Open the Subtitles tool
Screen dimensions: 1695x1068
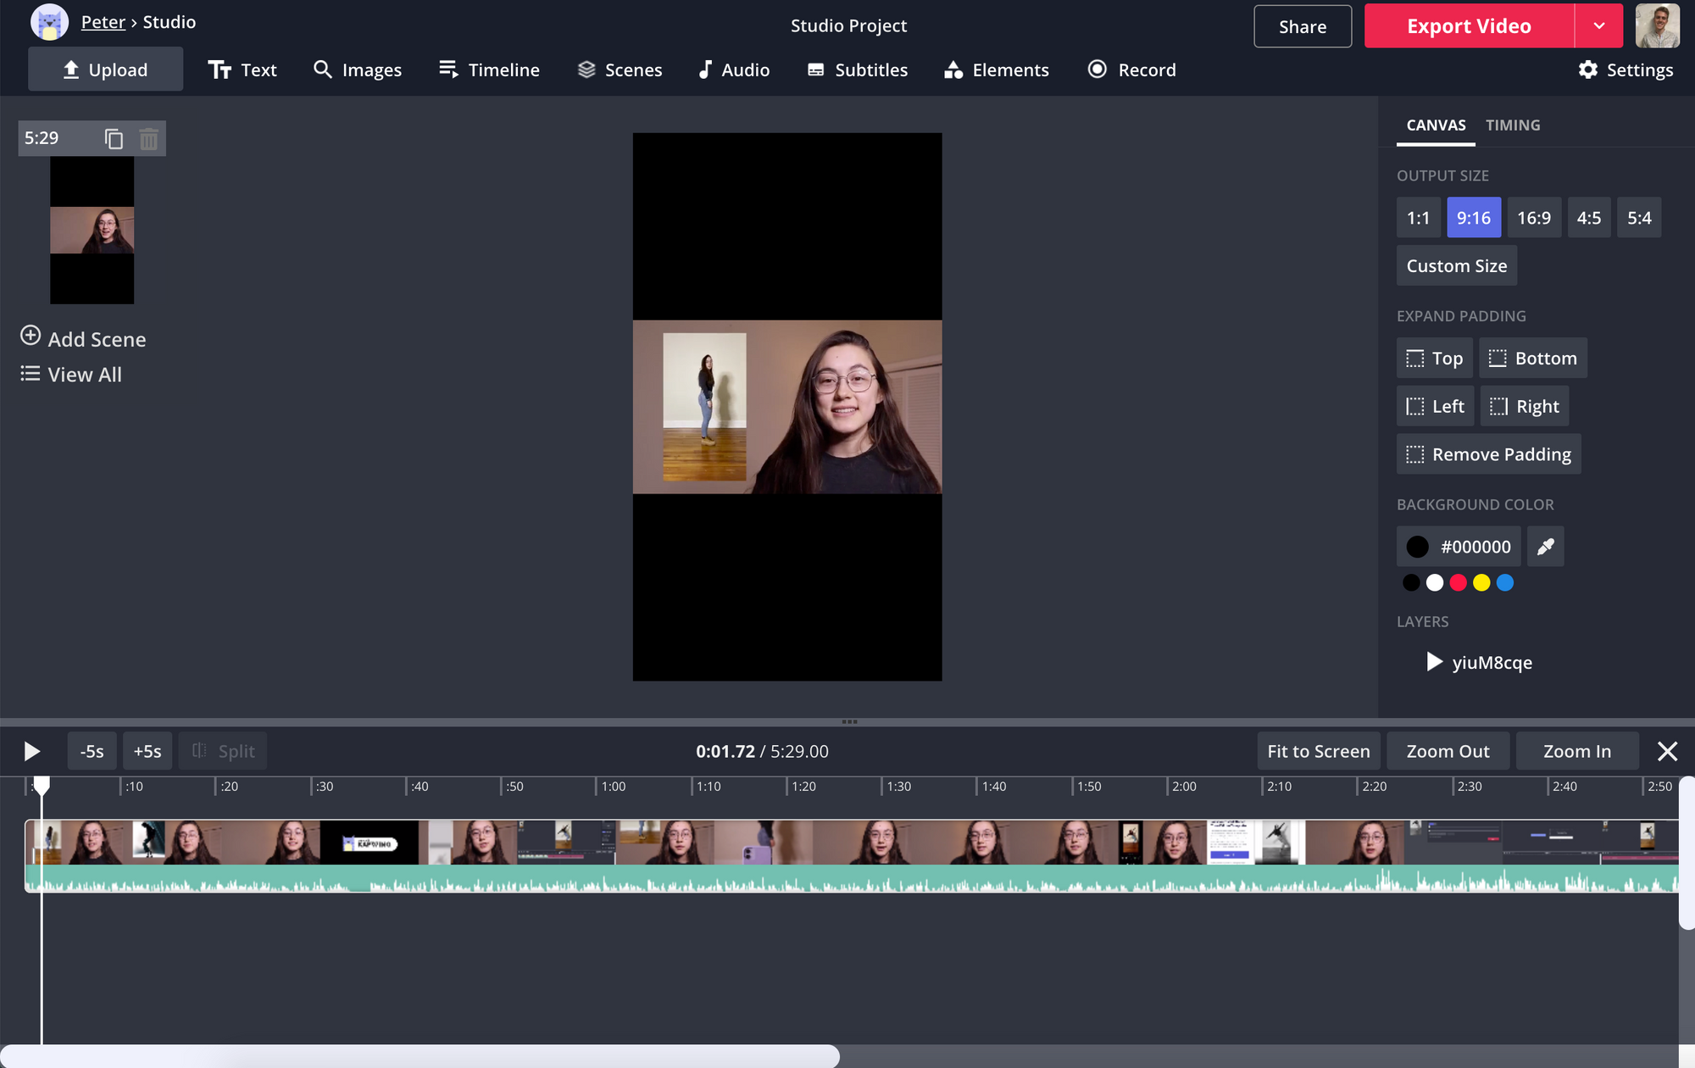(857, 70)
